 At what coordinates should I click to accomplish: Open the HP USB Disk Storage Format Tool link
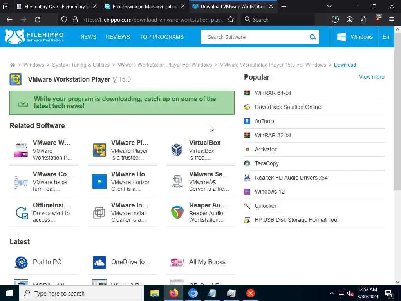[x=296, y=220]
